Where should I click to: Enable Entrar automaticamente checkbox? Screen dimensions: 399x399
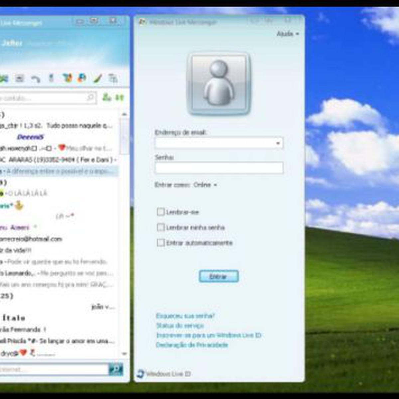point(161,242)
